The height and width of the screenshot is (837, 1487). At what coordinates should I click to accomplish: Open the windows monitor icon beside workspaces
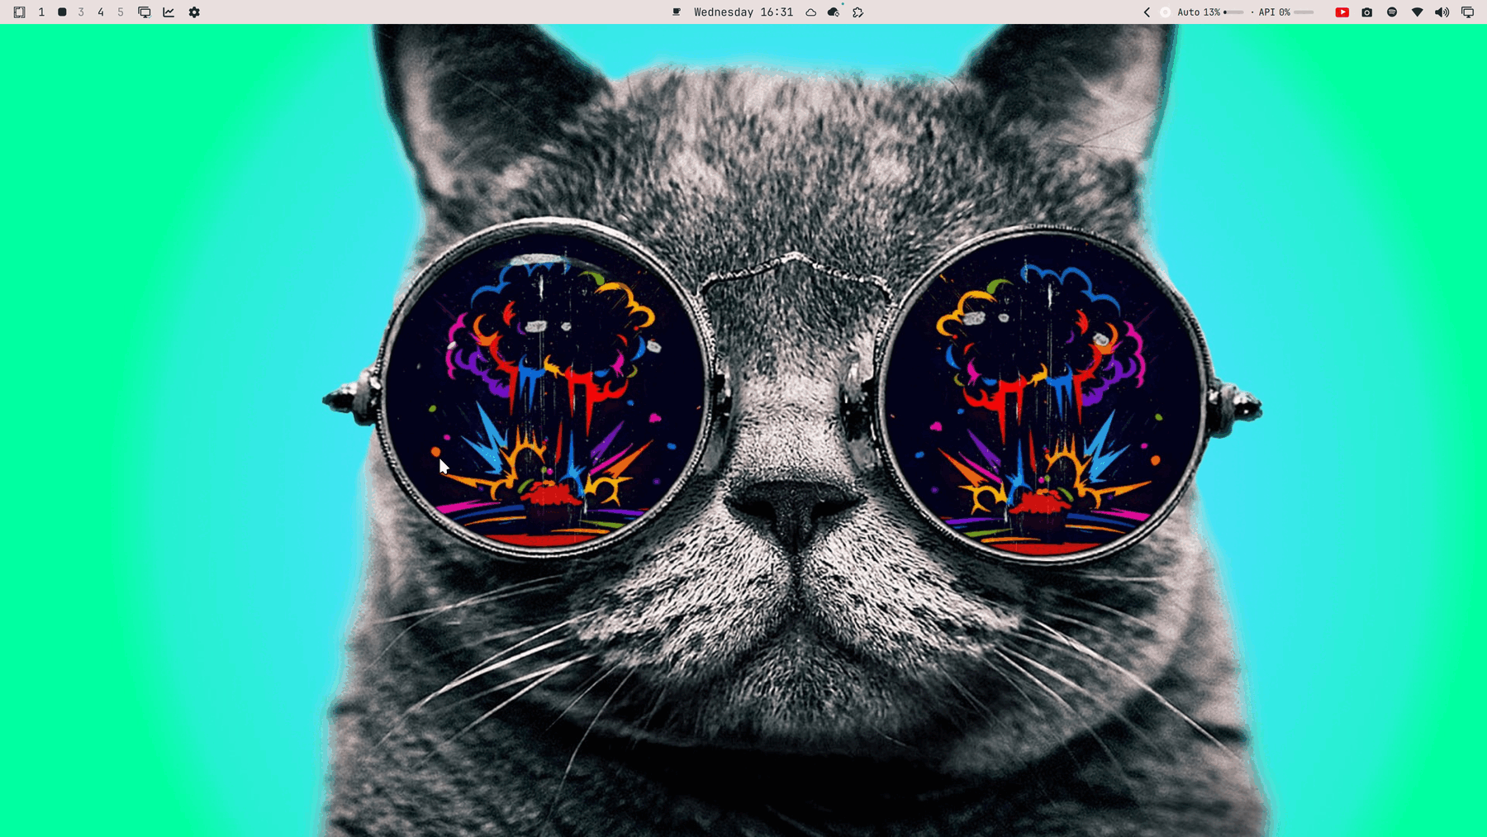[x=145, y=12]
